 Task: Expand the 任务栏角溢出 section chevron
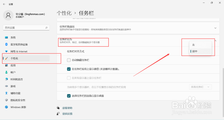pyautogui.click(x=215, y=28)
